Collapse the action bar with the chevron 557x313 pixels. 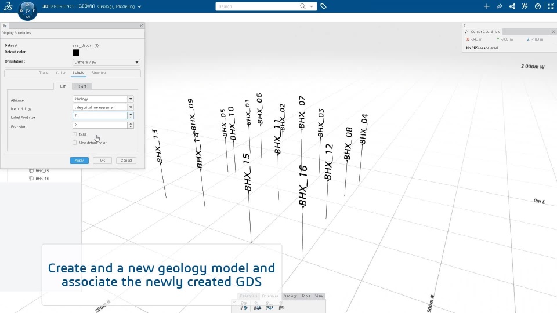(x=234, y=303)
